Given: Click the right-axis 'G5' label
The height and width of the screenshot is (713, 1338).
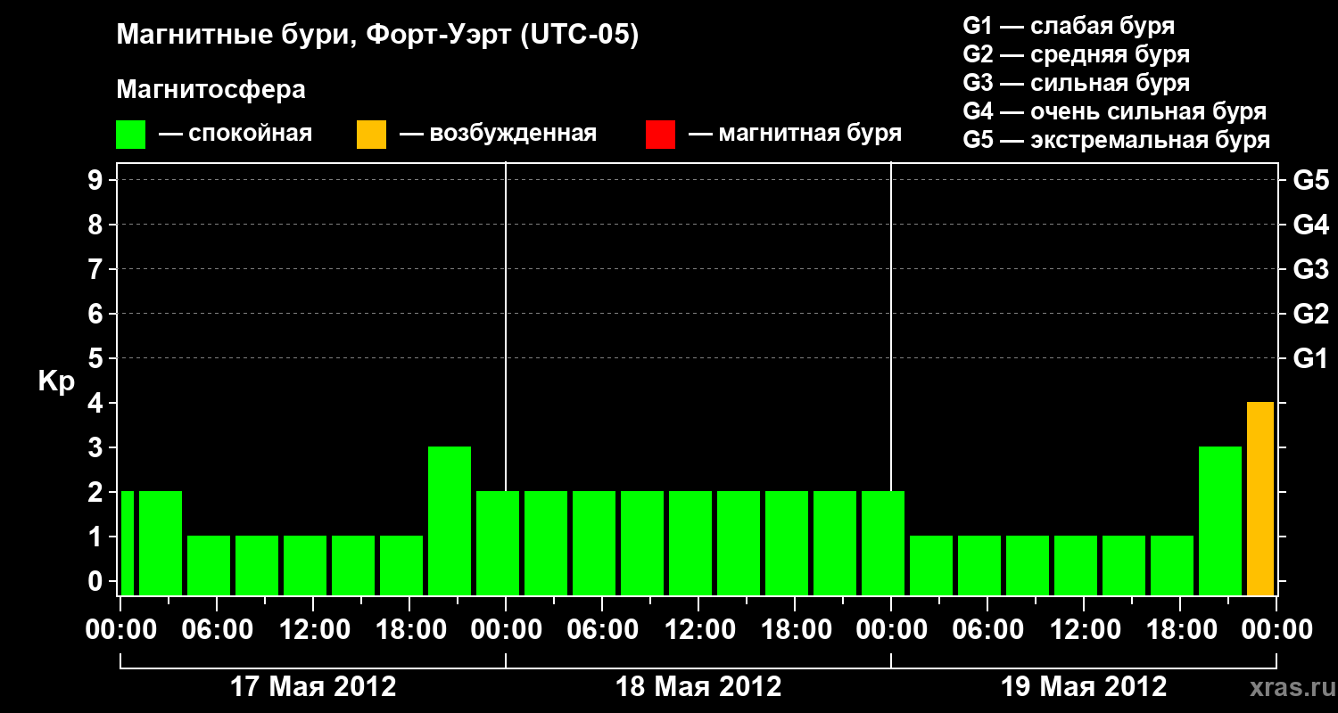Looking at the screenshot, I should [x=1311, y=180].
